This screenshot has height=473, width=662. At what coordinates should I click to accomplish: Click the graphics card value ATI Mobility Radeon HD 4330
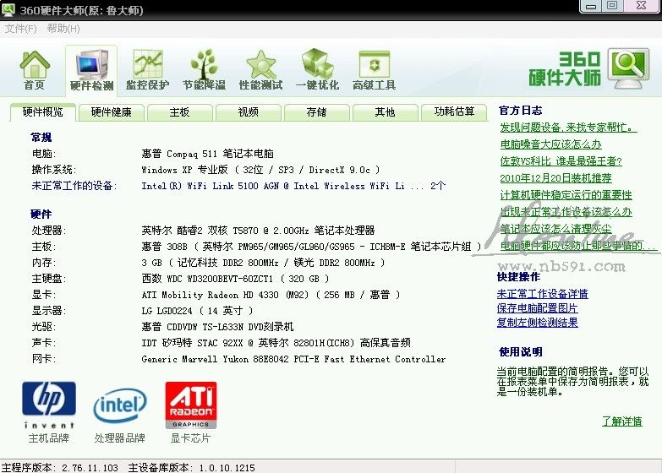click(271, 295)
